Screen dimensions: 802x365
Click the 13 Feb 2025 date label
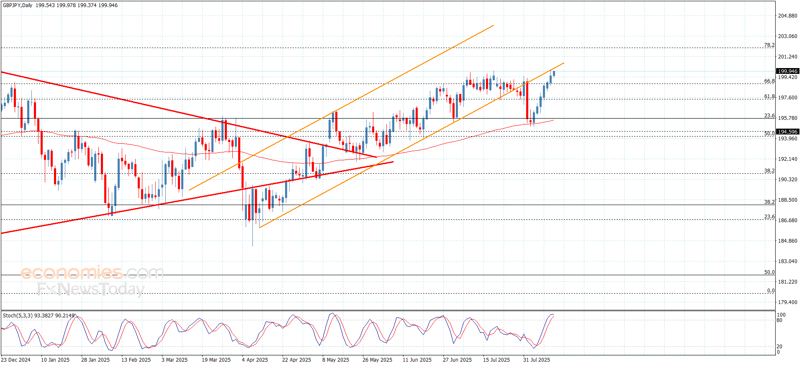click(x=136, y=360)
